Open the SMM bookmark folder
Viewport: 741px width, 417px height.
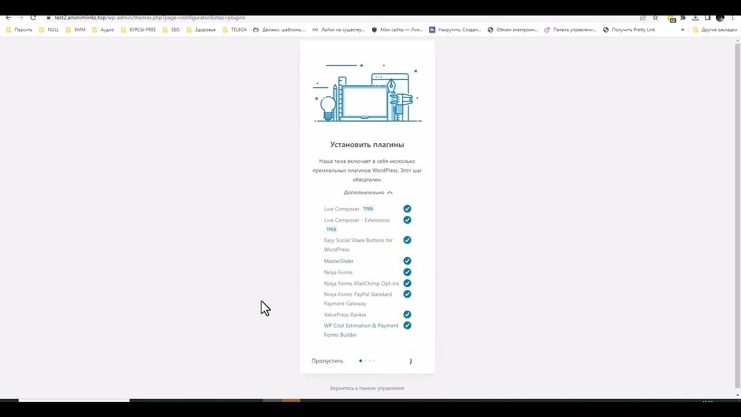(75, 30)
